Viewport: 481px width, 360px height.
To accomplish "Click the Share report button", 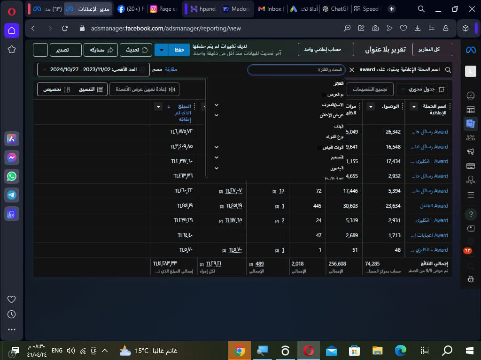I will 99,50.
